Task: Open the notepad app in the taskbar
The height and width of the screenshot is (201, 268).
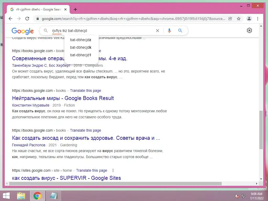Action: point(53,196)
